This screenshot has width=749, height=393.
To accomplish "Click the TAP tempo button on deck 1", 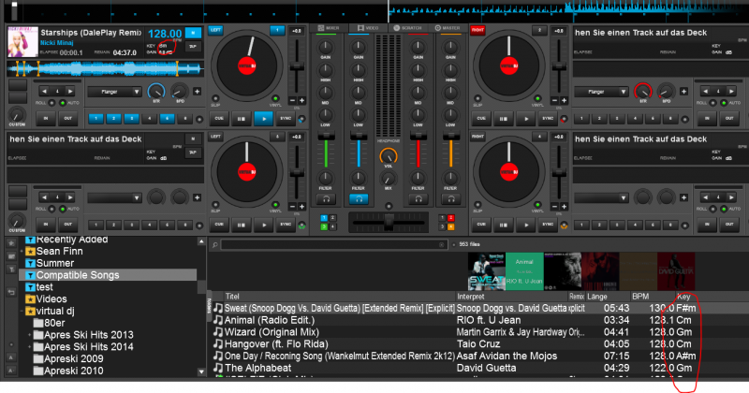I will (193, 45).
